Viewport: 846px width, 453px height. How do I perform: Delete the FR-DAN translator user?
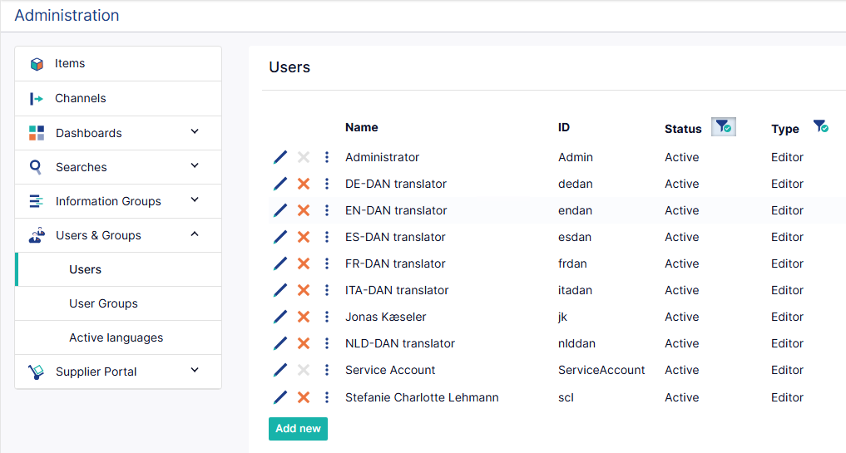click(x=304, y=263)
